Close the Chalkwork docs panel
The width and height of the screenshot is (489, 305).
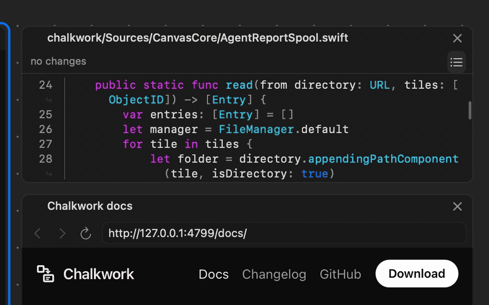tap(457, 206)
